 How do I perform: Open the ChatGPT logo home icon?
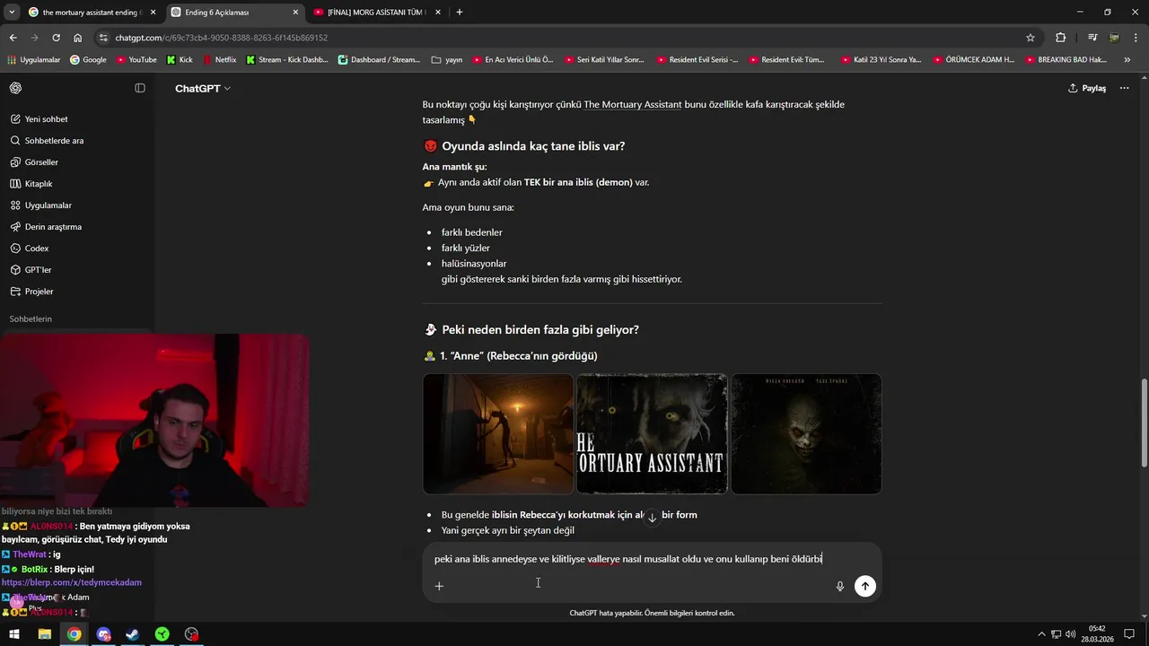click(16, 88)
